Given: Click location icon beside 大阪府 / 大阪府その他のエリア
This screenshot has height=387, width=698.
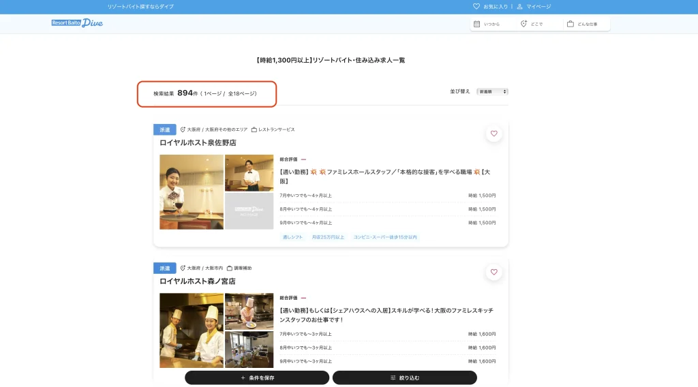Looking at the screenshot, I should 183,129.
